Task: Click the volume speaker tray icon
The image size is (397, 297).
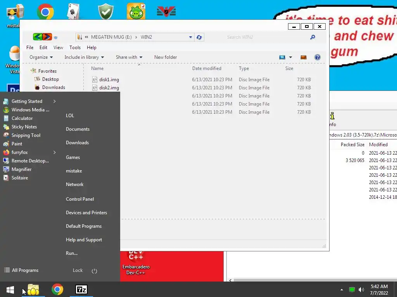Action: [x=361, y=290]
